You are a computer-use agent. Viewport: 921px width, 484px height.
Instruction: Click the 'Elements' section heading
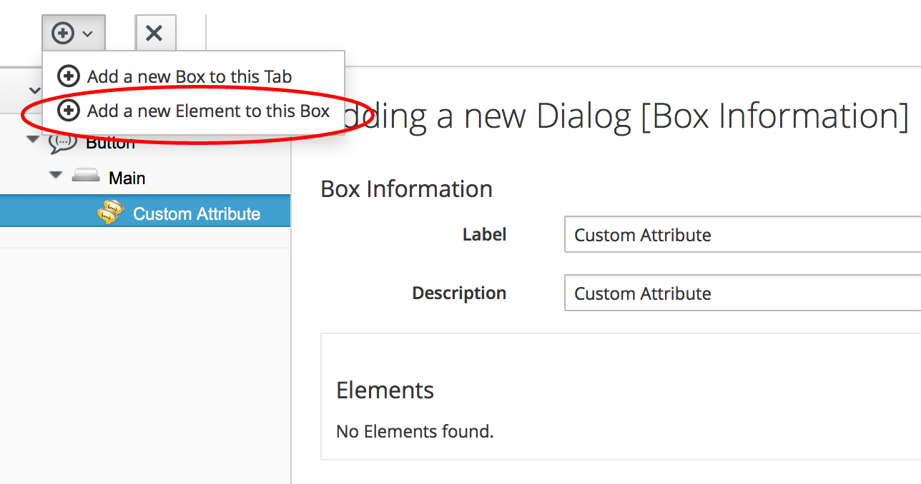tap(385, 390)
